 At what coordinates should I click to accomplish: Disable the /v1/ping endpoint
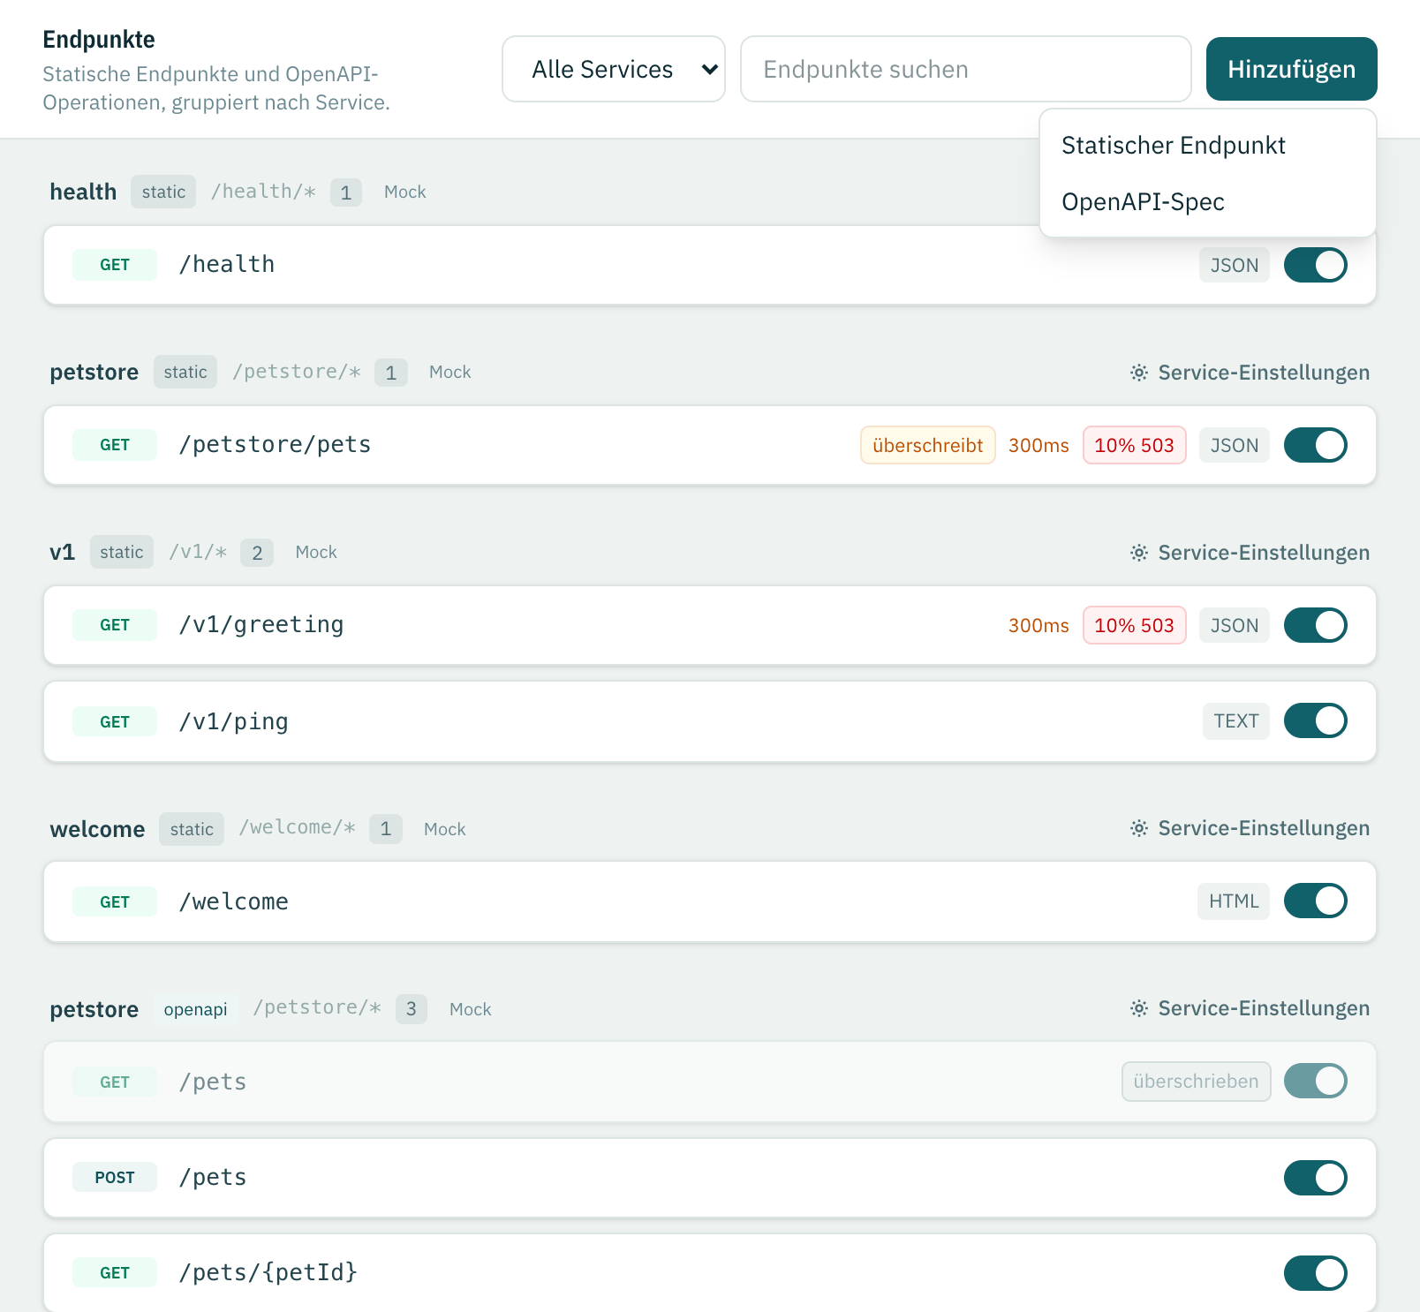pos(1315,720)
